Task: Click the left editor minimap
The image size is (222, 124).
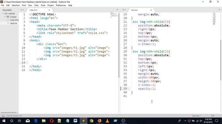Action: pos(114,15)
